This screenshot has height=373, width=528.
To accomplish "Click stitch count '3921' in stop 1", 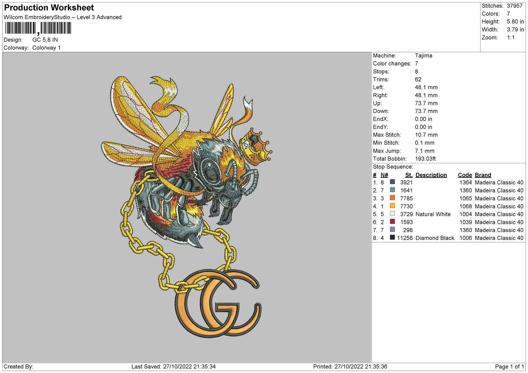I will coord(406,182).
